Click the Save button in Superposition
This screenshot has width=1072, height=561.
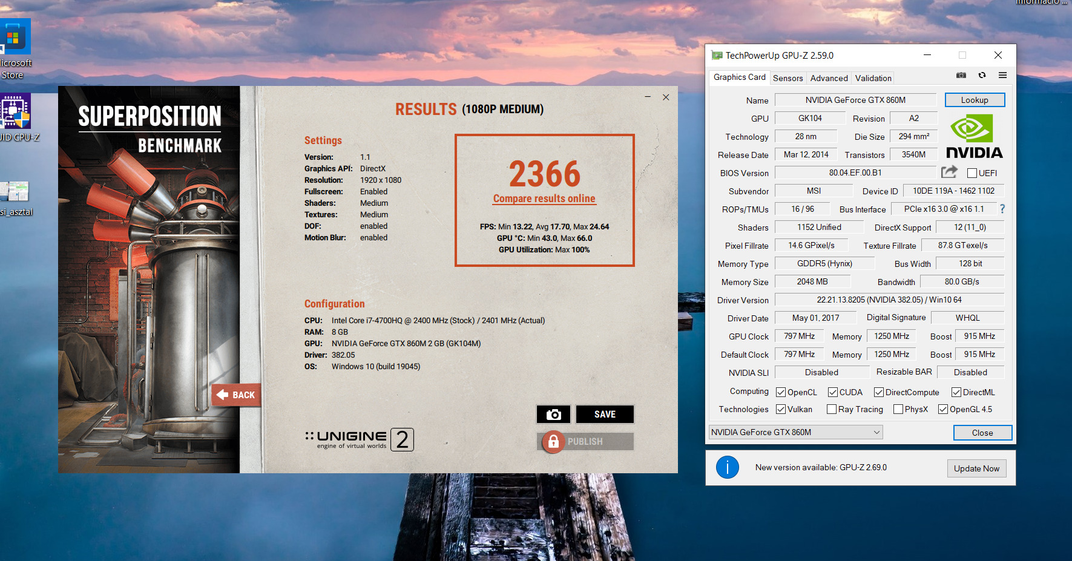click(605, 414)
